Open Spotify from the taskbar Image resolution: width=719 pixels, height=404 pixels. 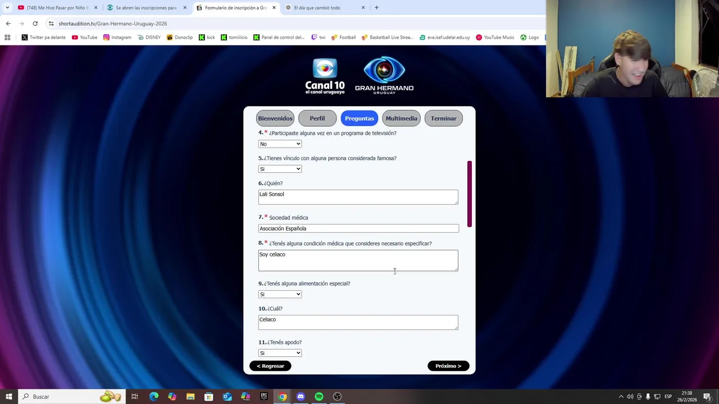tap(318, 397)
